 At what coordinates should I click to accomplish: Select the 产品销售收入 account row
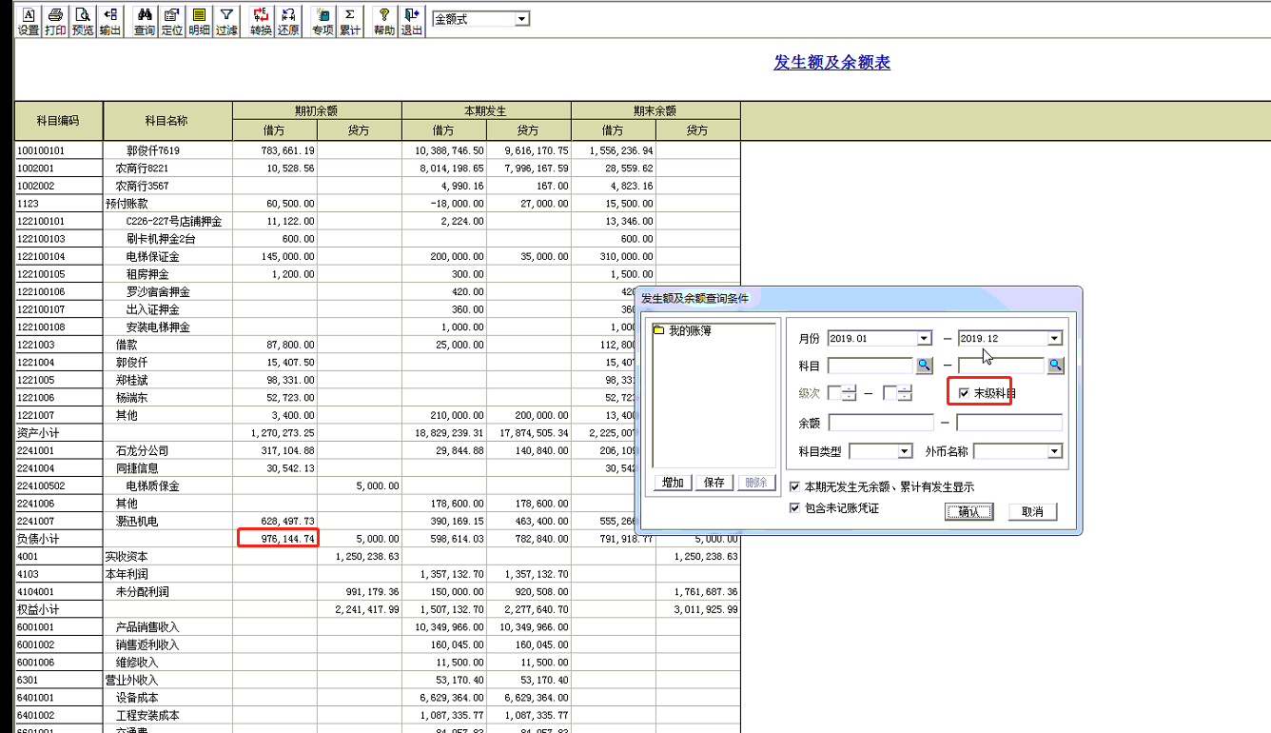click(x=377, y=626)
